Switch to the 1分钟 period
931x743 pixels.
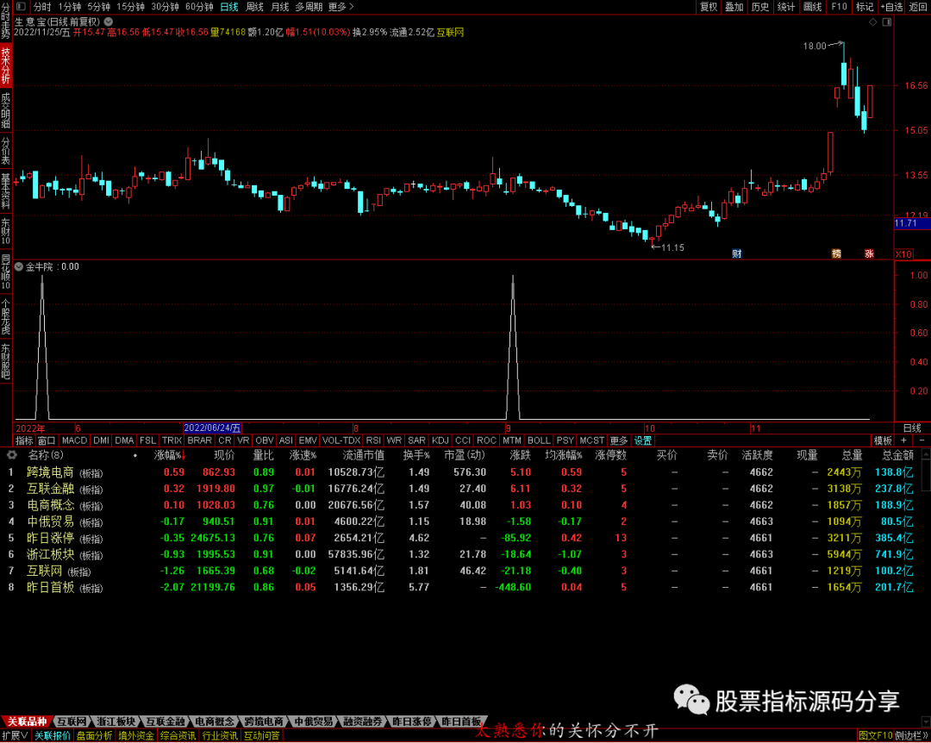pyautogui.click(x=71, y=7)
